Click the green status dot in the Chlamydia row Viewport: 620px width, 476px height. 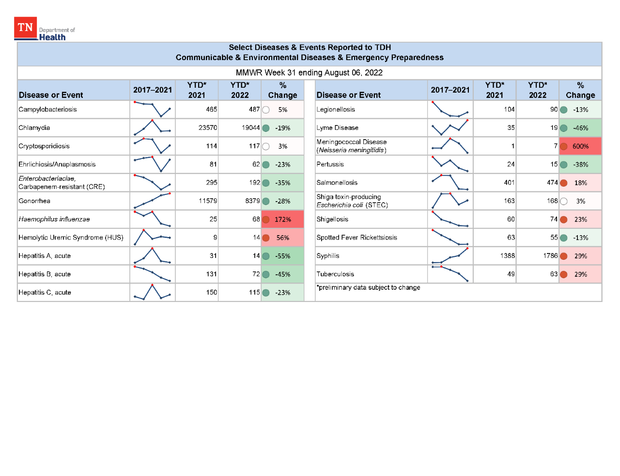[266, 128]
